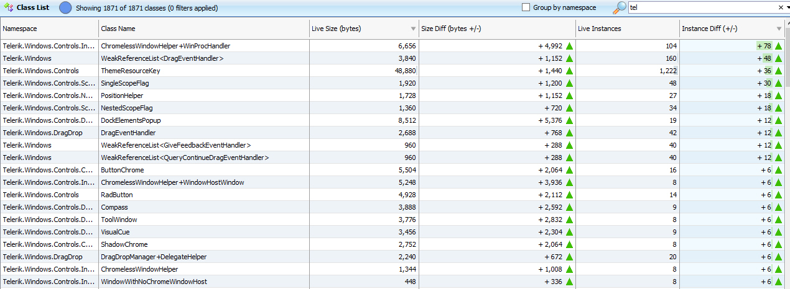790x289 pixels.
Task: Select WeakReferenceList<QueryContinueDragEventHandler> row
Action: tap(392, 158)
